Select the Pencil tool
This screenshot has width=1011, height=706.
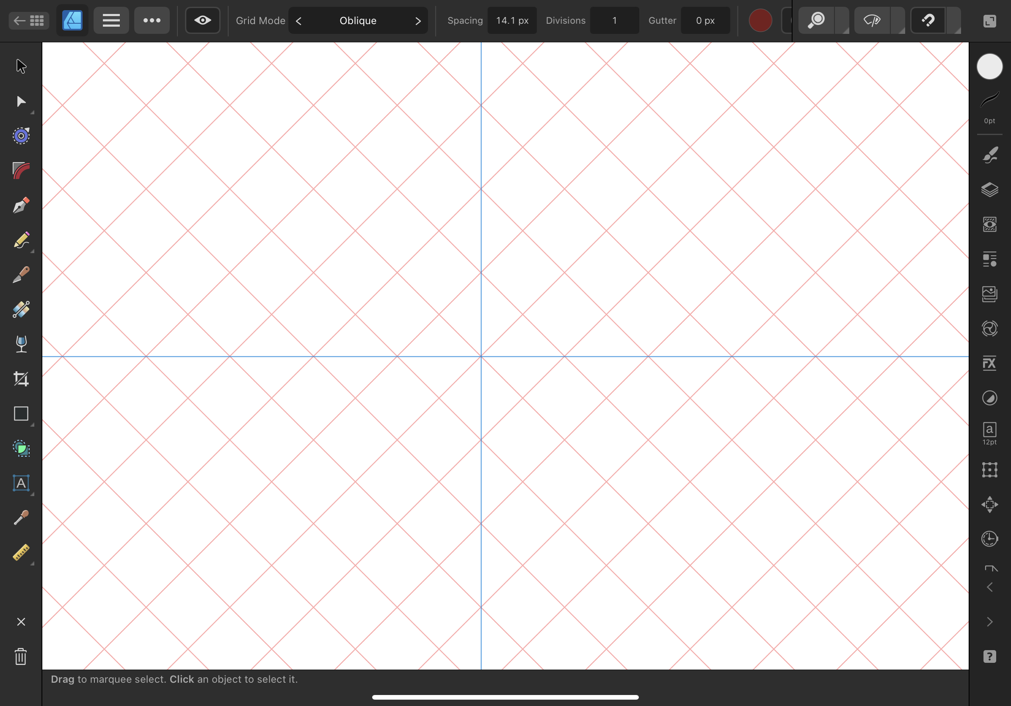tap(21, 240)
